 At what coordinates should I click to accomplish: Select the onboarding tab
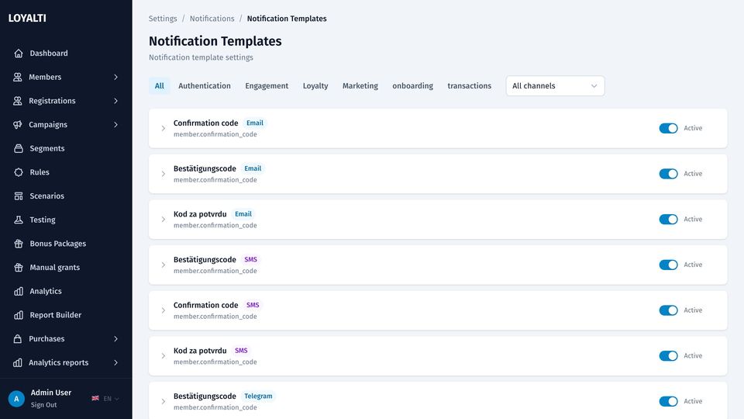(x=413, y=86)
